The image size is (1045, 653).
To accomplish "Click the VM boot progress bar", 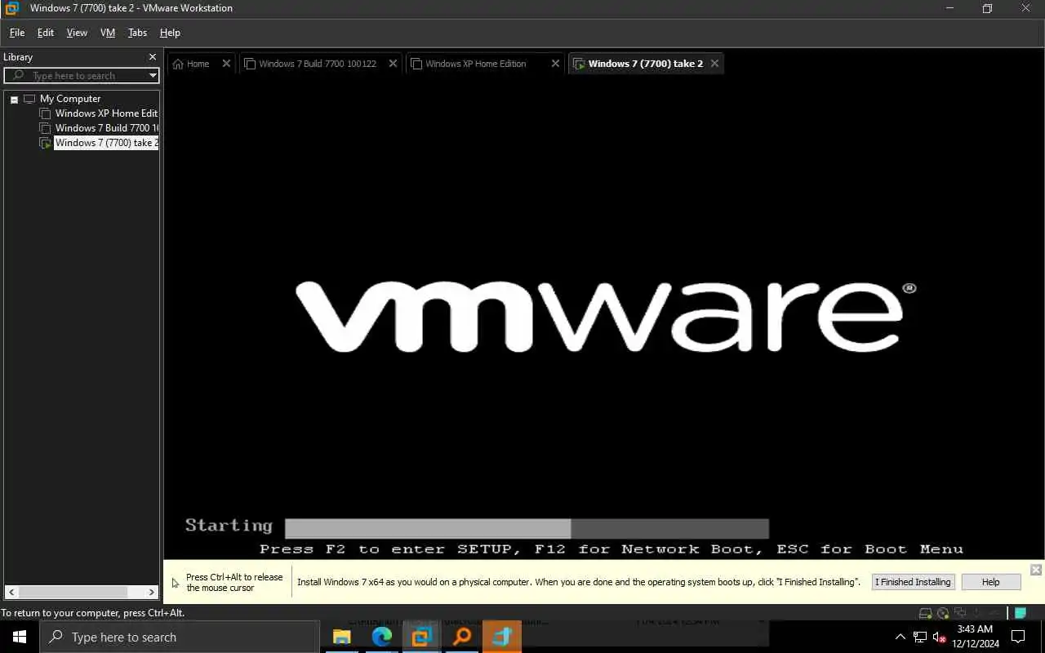I will (x=527, y=528).
